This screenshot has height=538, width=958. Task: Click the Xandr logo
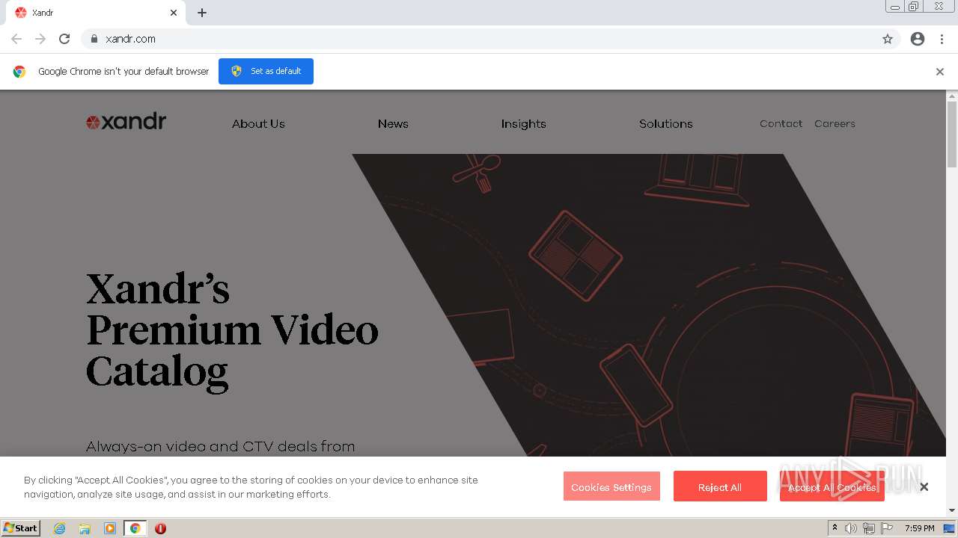(126, 122)
